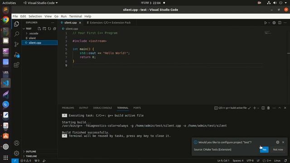Open the remote window indicator in status bar
The width and height of the screenshot is (290, 163).
click(x=15, y=161)
